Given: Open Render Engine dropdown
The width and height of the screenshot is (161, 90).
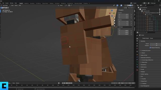Looking at the screenshot, I should 155,38.
